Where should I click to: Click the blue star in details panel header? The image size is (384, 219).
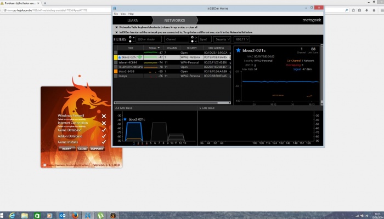coord(238,50)
